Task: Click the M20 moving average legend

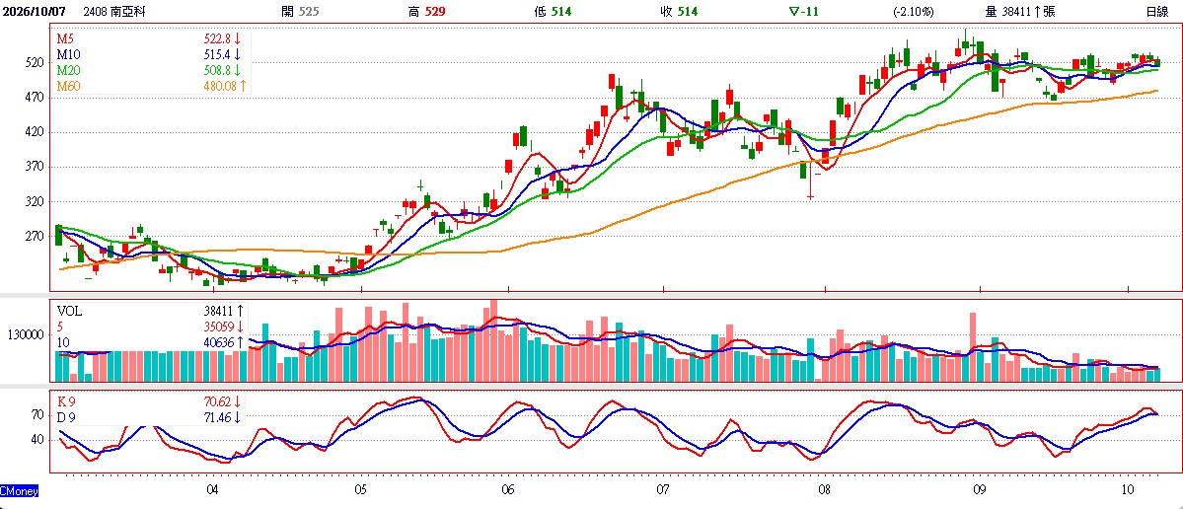Action: [69, 70]
